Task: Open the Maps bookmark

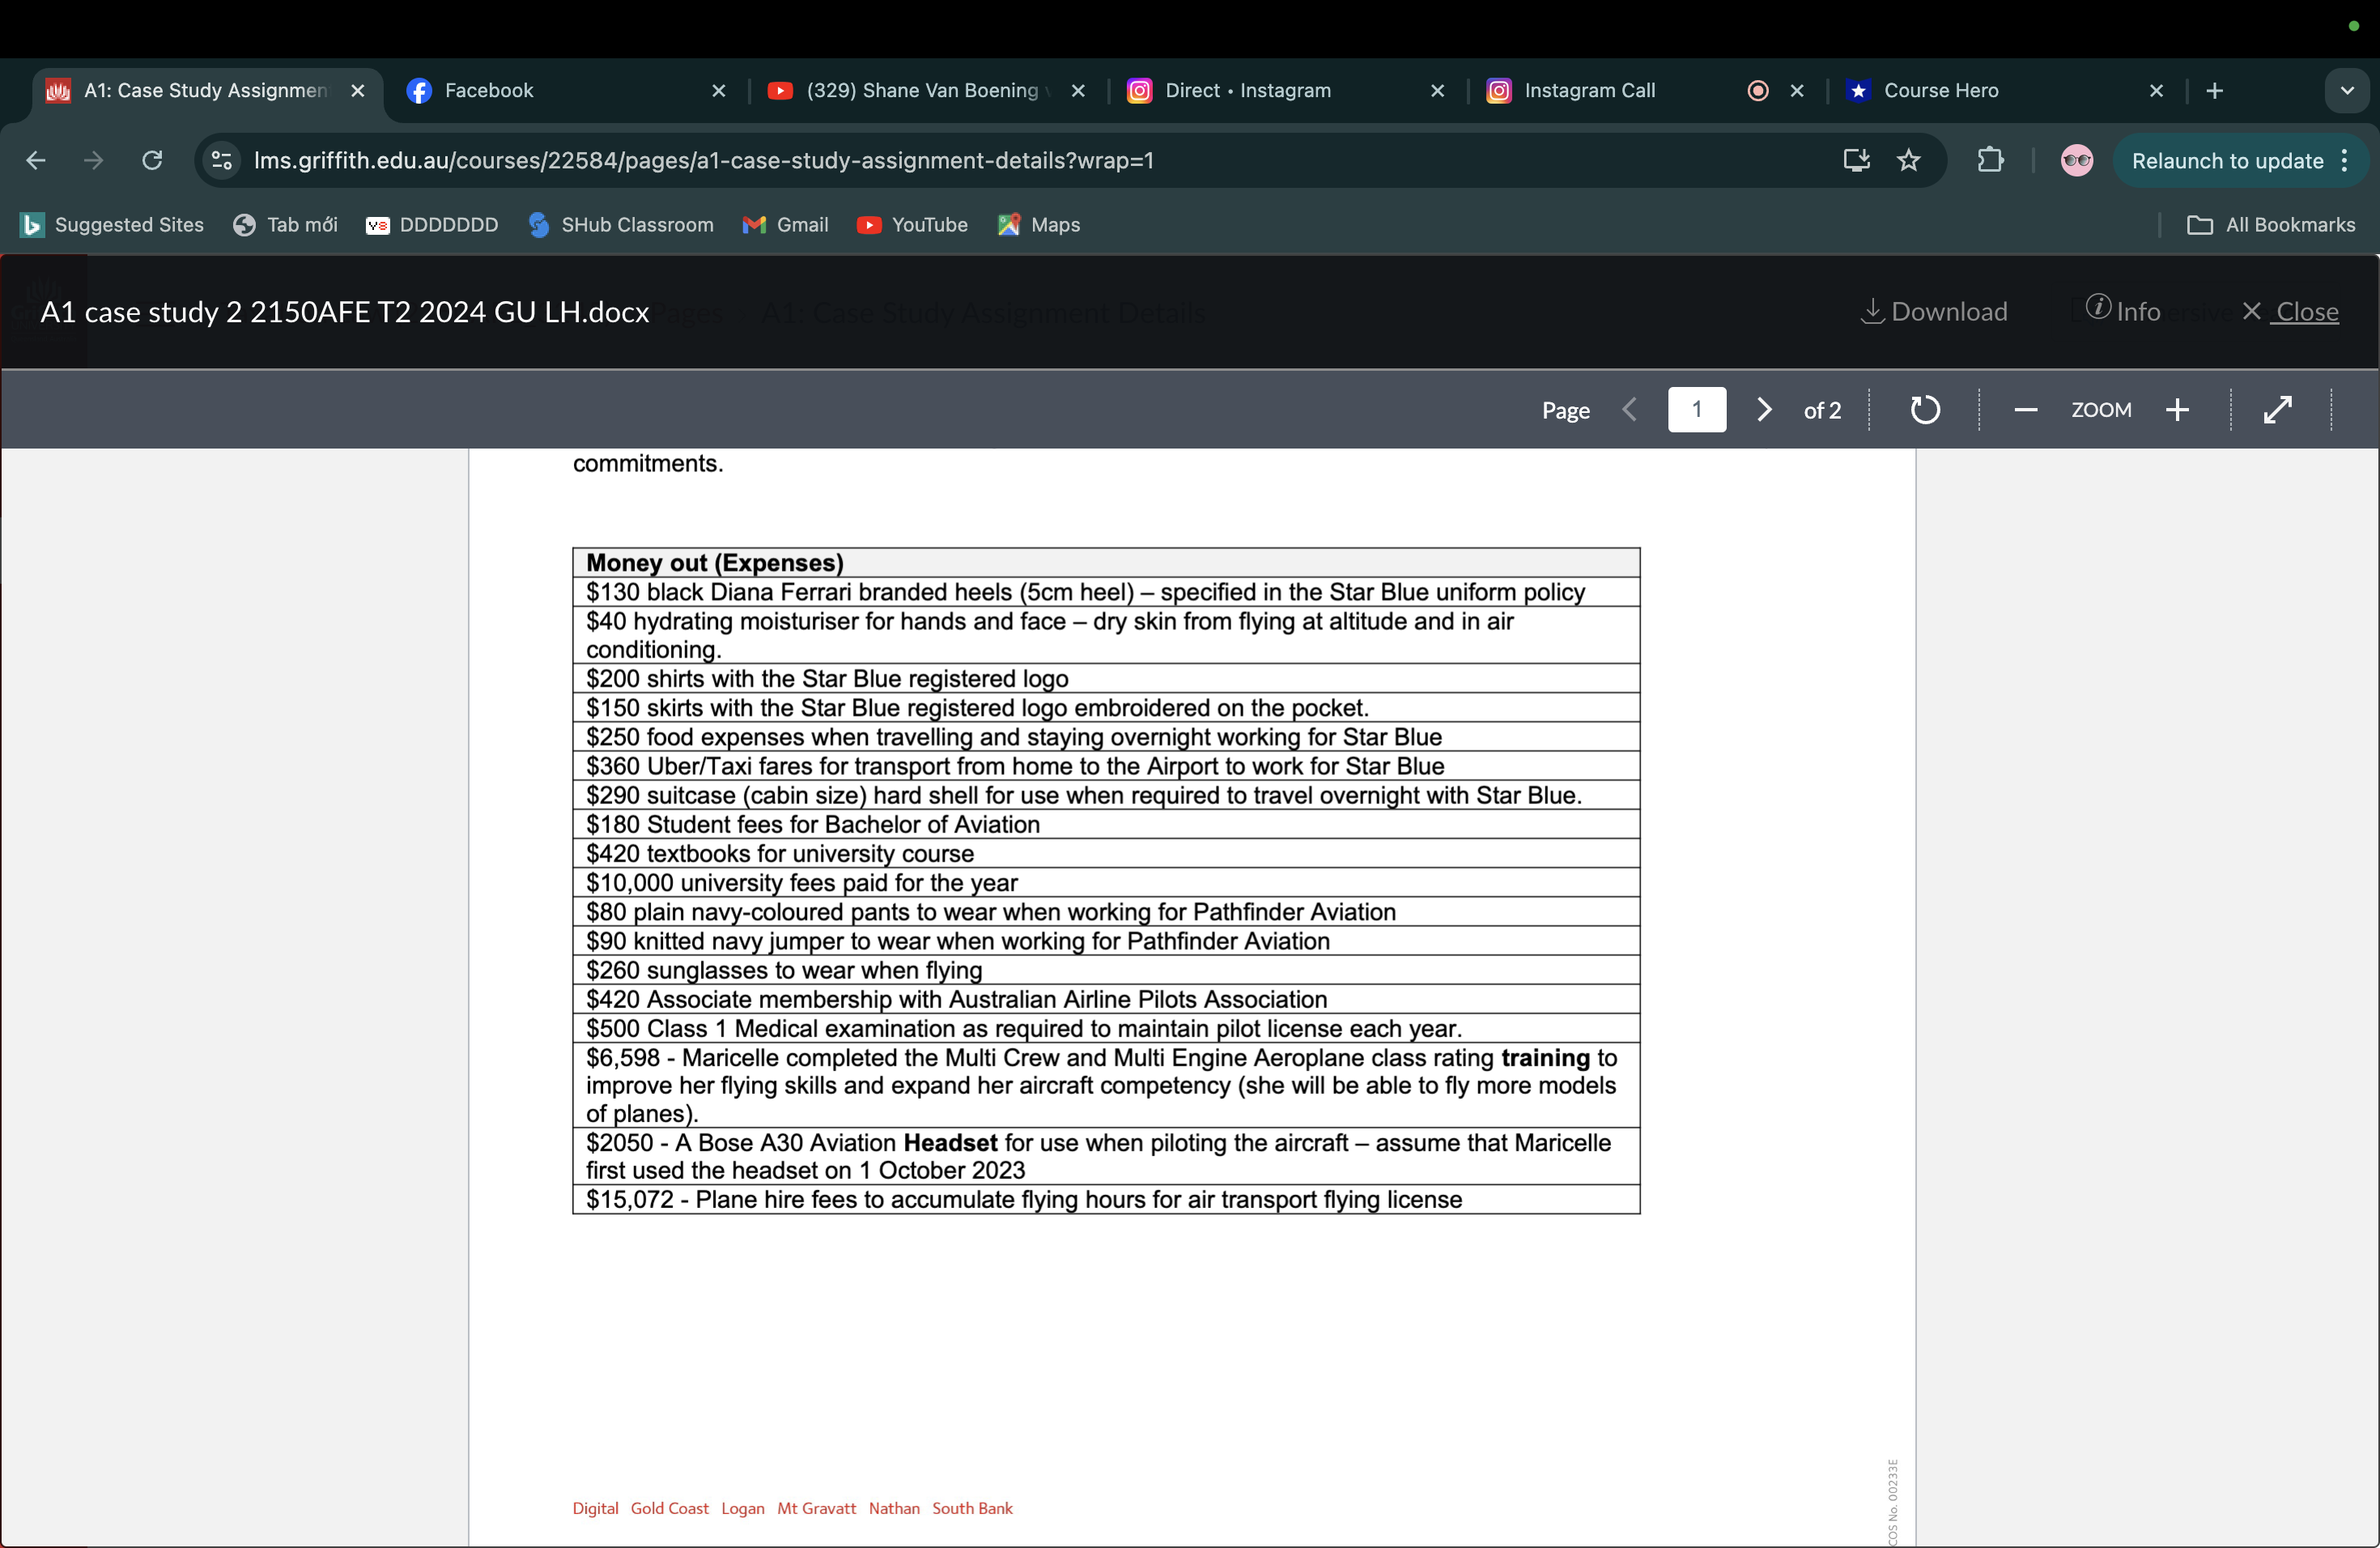Action: 1039,225
